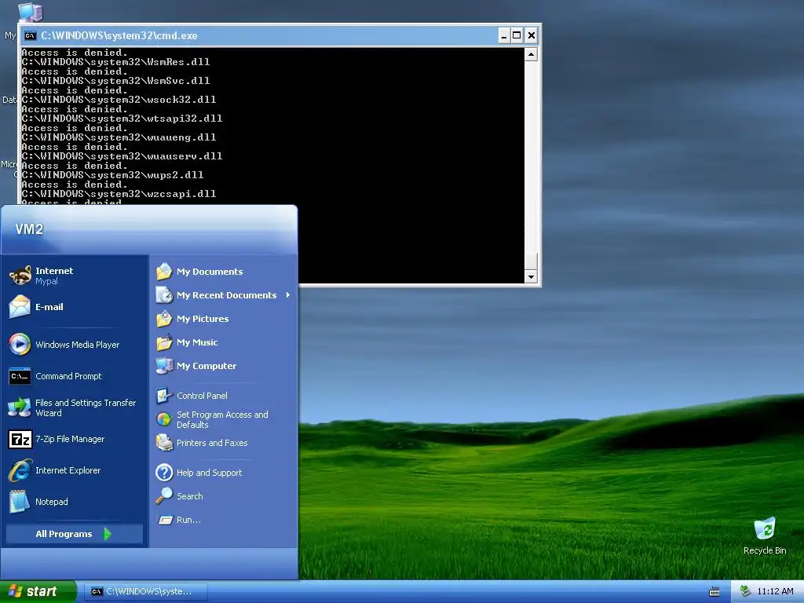Click the 7-Zip File Manager label

(70, 439)
